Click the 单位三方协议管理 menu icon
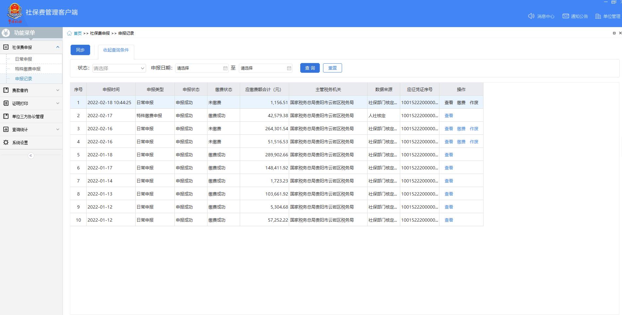This screenshot has height=315, width=622. tap(6, 116)
